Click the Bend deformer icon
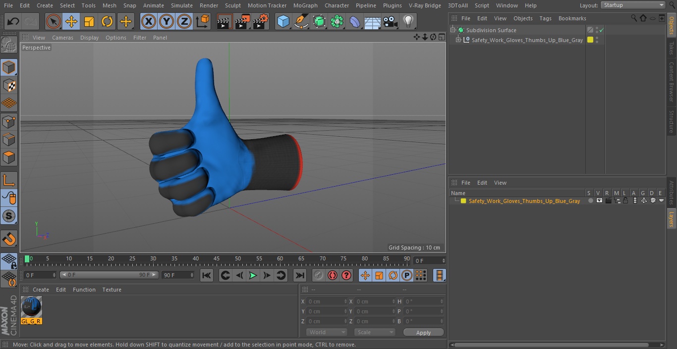This screenshot has height=349, width=677. pos(355,22)
